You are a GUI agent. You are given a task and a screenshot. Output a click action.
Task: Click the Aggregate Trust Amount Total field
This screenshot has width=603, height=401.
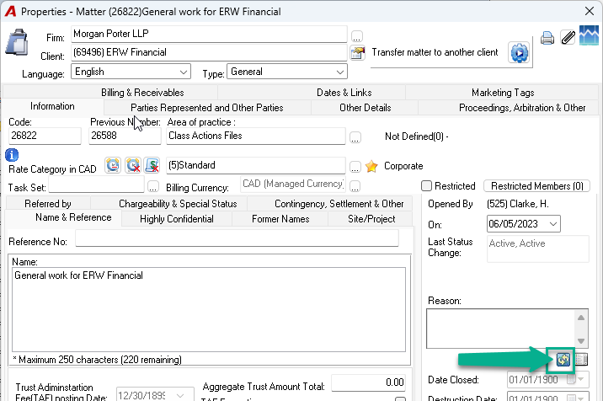[x=368, y=382]
